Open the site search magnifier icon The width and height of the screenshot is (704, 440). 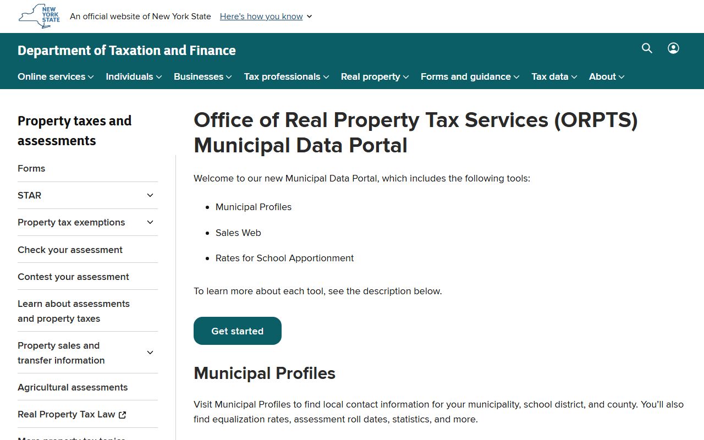point(647,48)
